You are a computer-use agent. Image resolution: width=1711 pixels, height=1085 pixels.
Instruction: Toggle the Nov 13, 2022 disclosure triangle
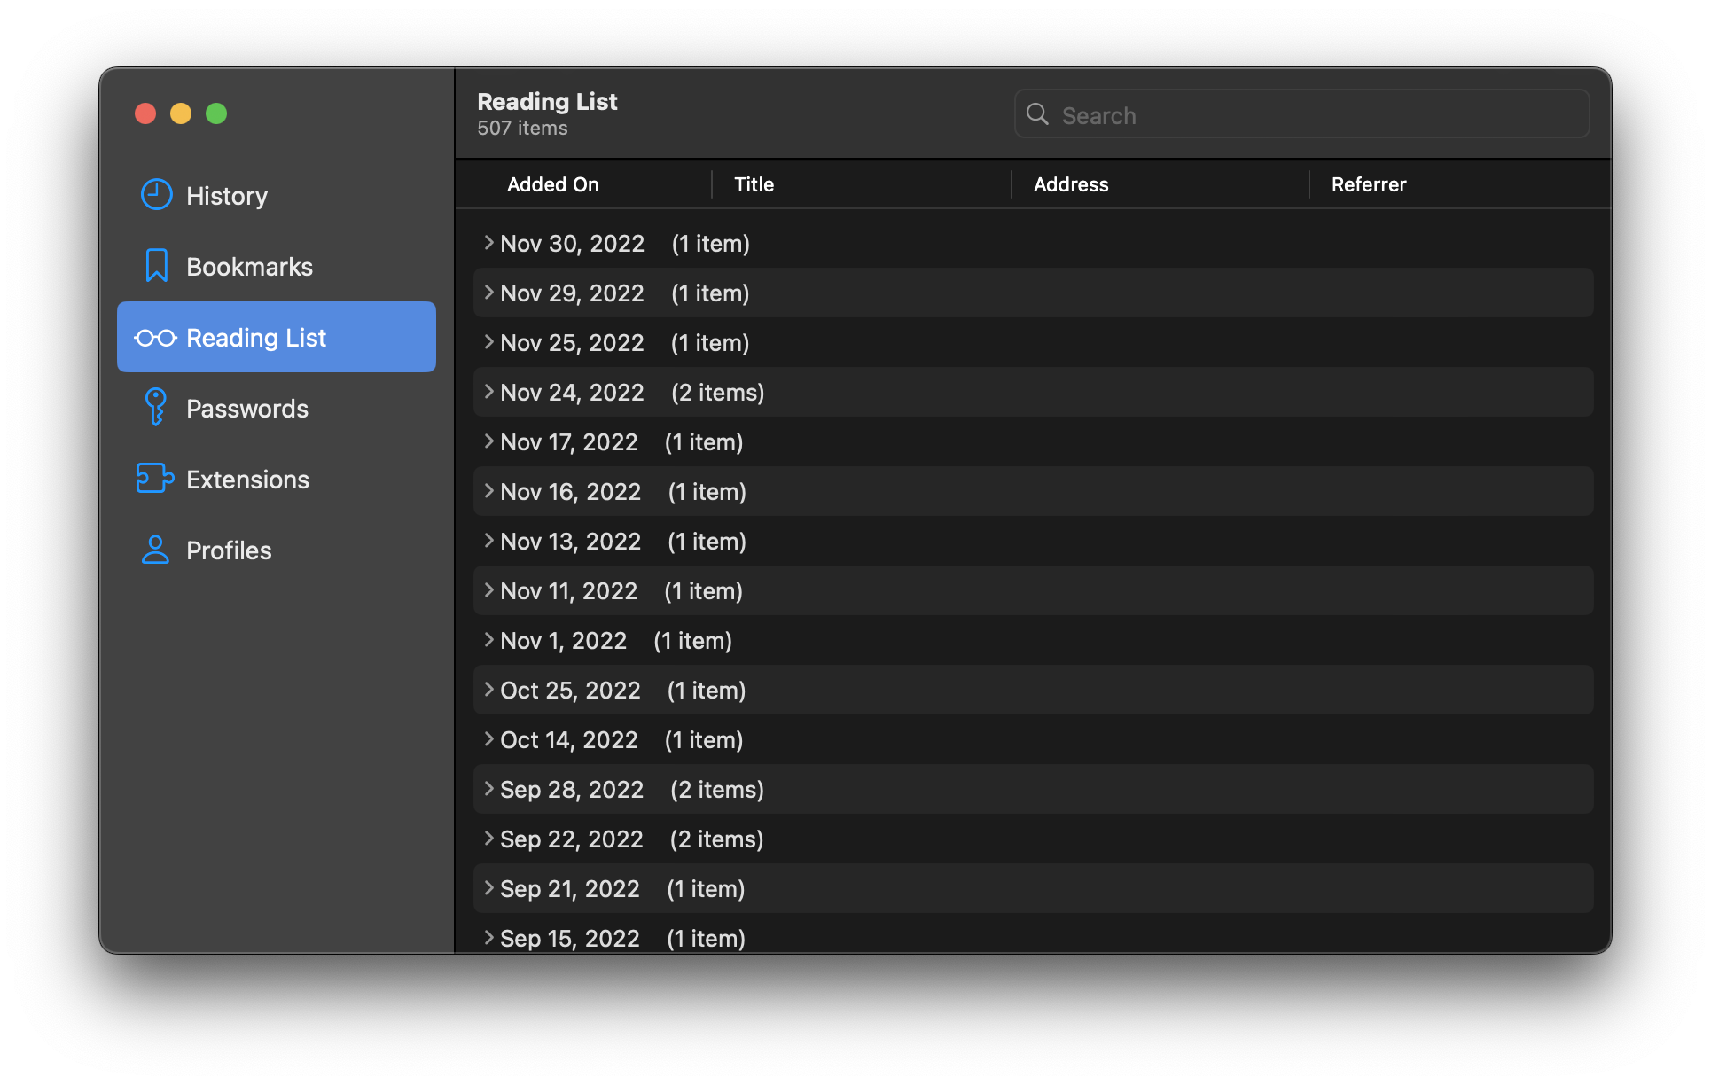pos(488,542)
